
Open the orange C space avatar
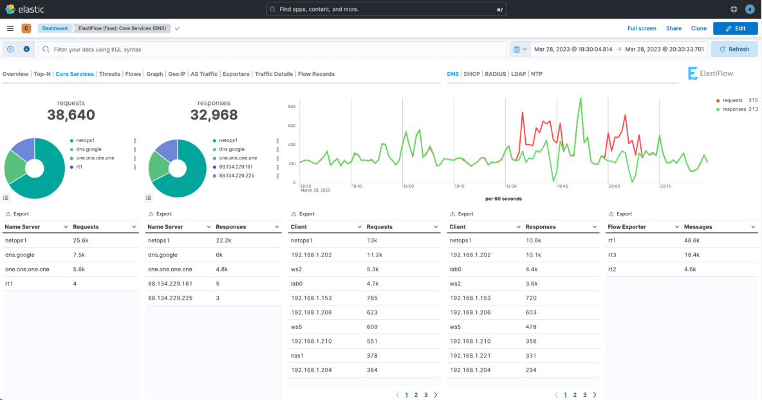(x=26, y=28)
